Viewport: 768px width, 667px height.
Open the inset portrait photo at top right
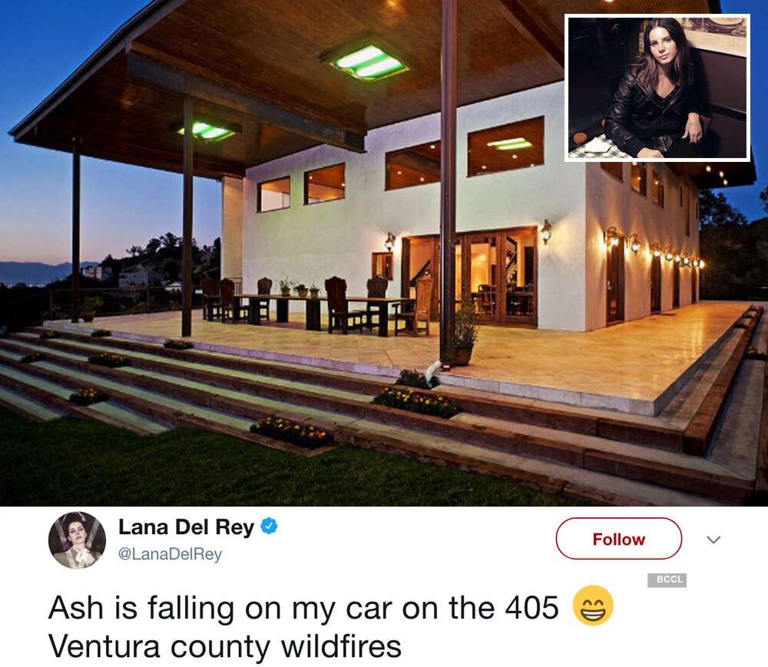pos(657,88)
